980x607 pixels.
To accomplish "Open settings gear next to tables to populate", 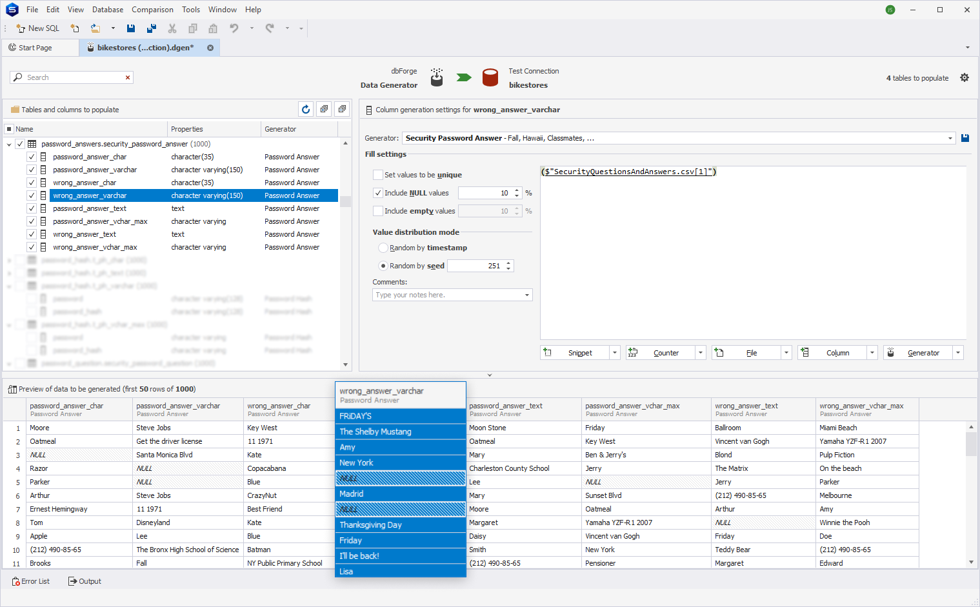I will coord(965,77).
